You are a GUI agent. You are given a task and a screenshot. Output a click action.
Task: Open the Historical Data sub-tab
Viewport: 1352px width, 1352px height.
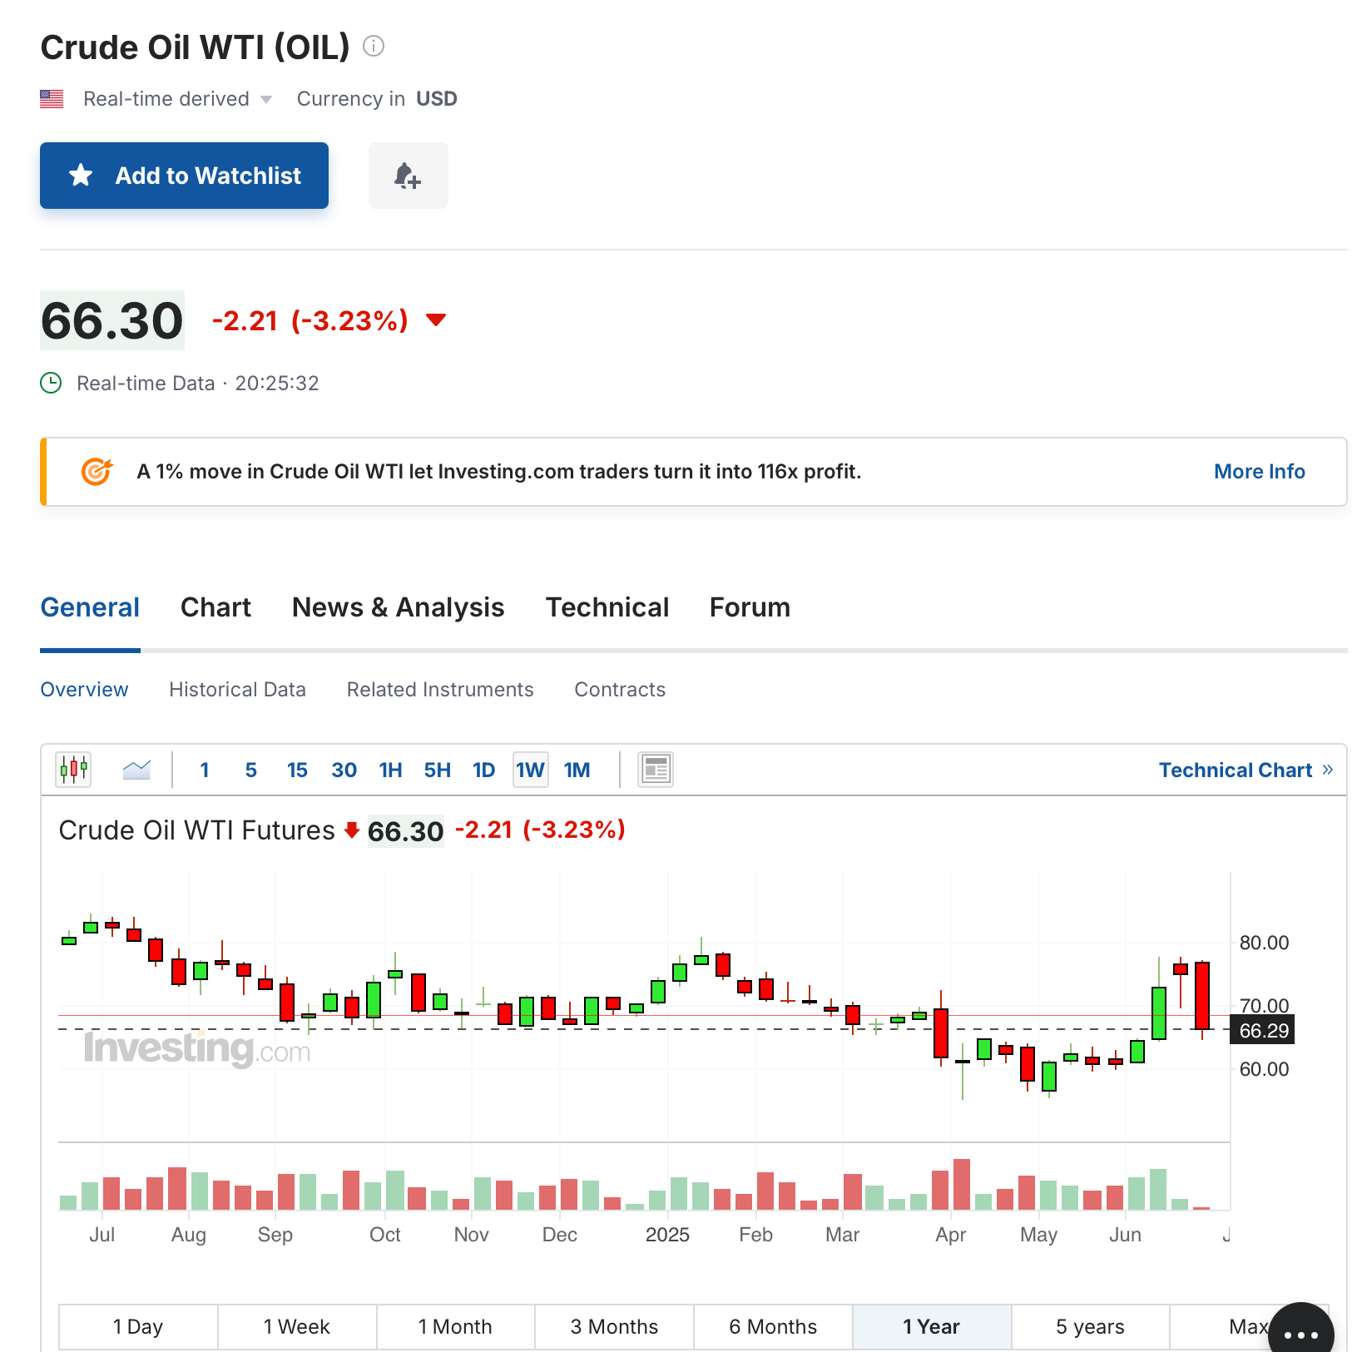pos(237,690)
